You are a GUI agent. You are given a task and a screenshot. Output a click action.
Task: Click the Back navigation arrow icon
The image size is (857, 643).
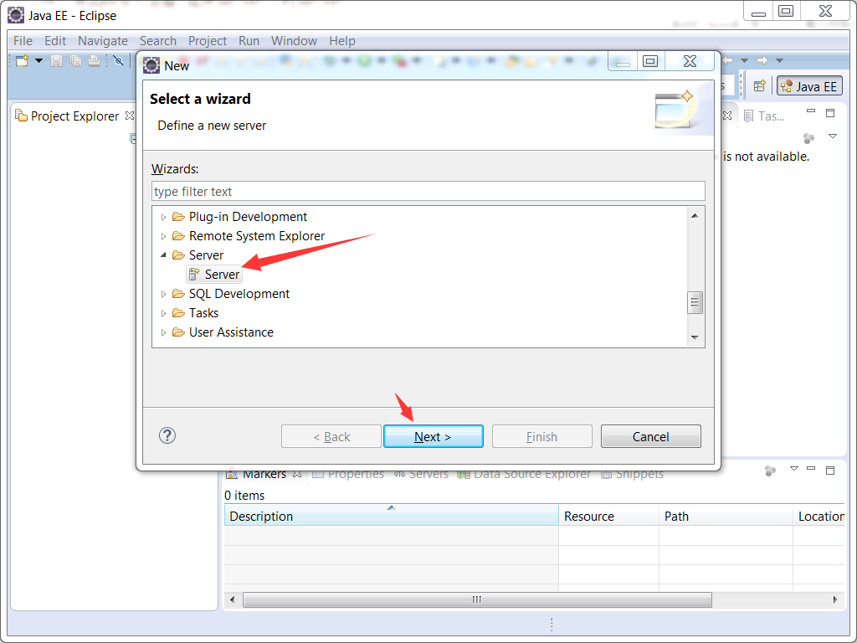coord(727,60)
